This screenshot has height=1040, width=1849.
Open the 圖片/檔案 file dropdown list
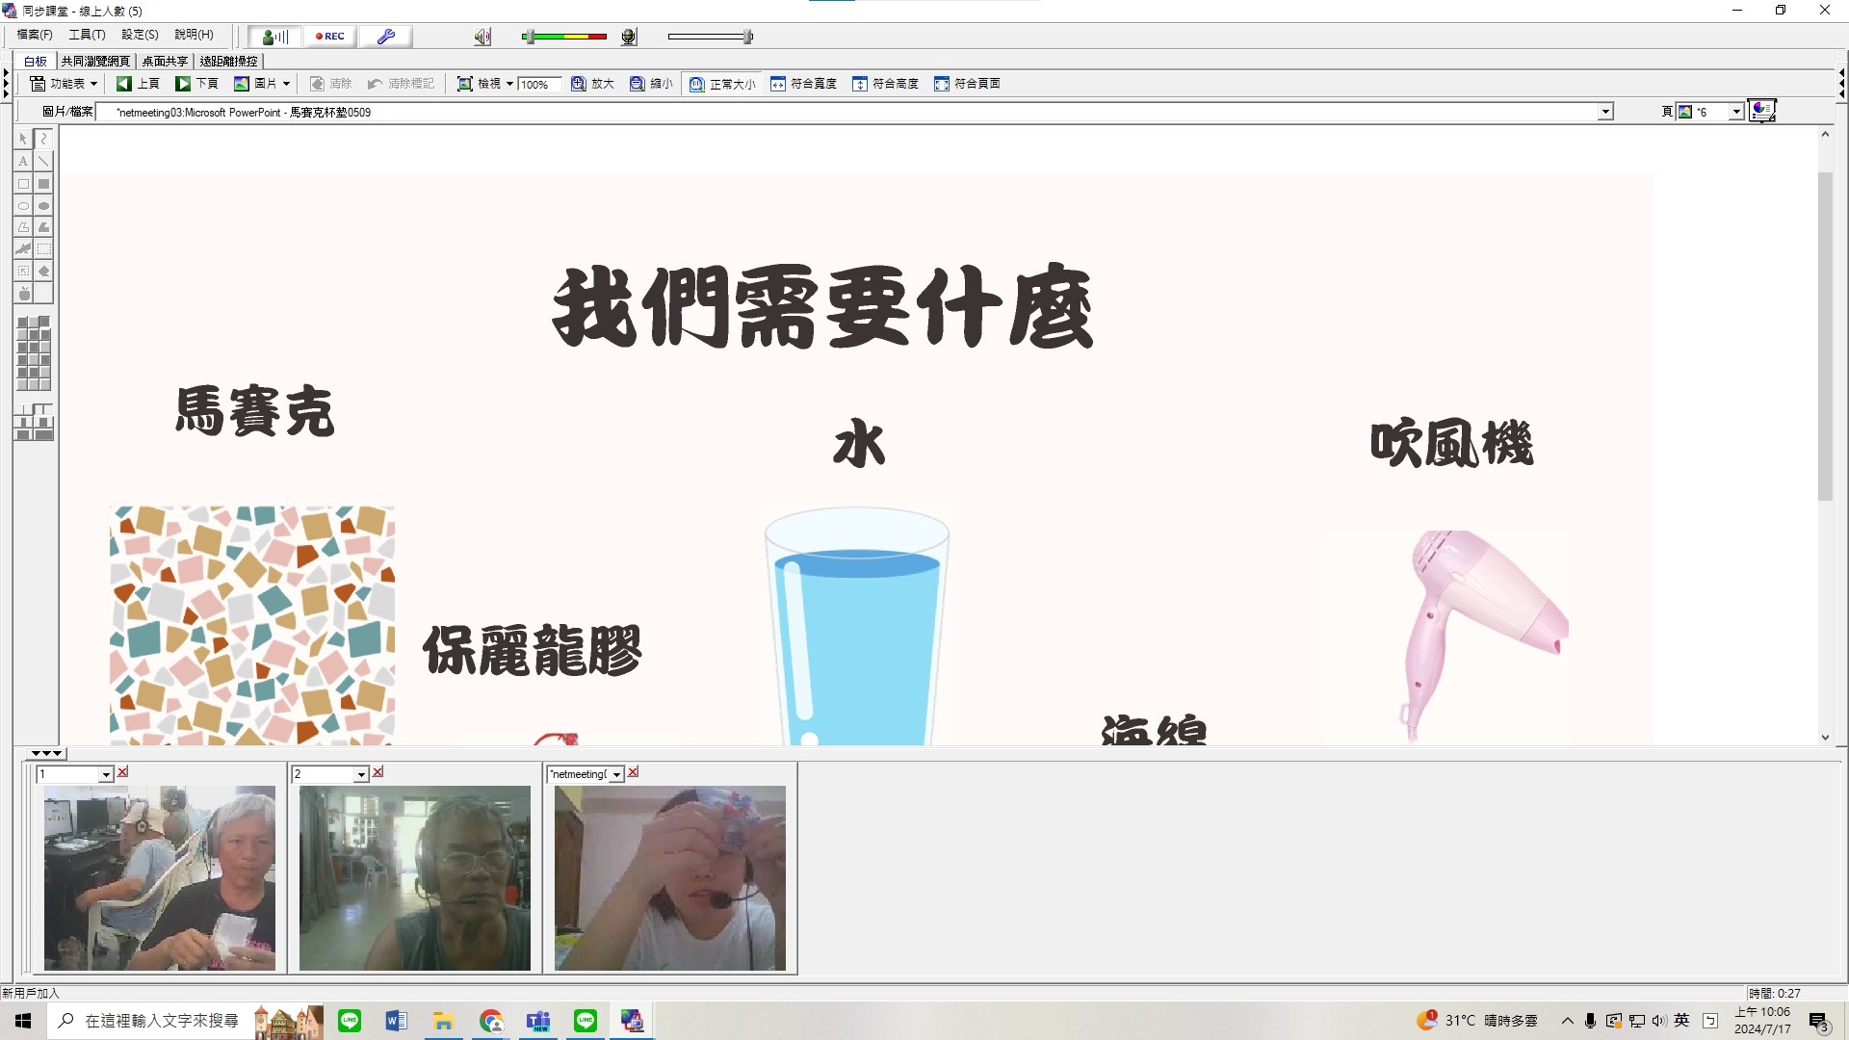[1605, 112]
